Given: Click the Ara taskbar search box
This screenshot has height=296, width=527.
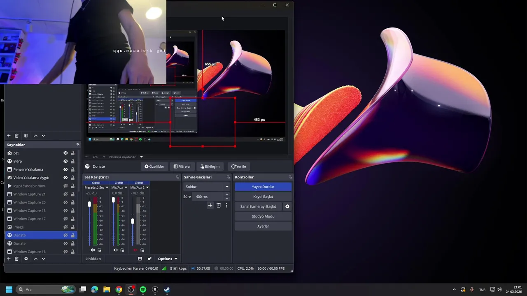Looking at the screenshot, I should [x=46, y=289].
